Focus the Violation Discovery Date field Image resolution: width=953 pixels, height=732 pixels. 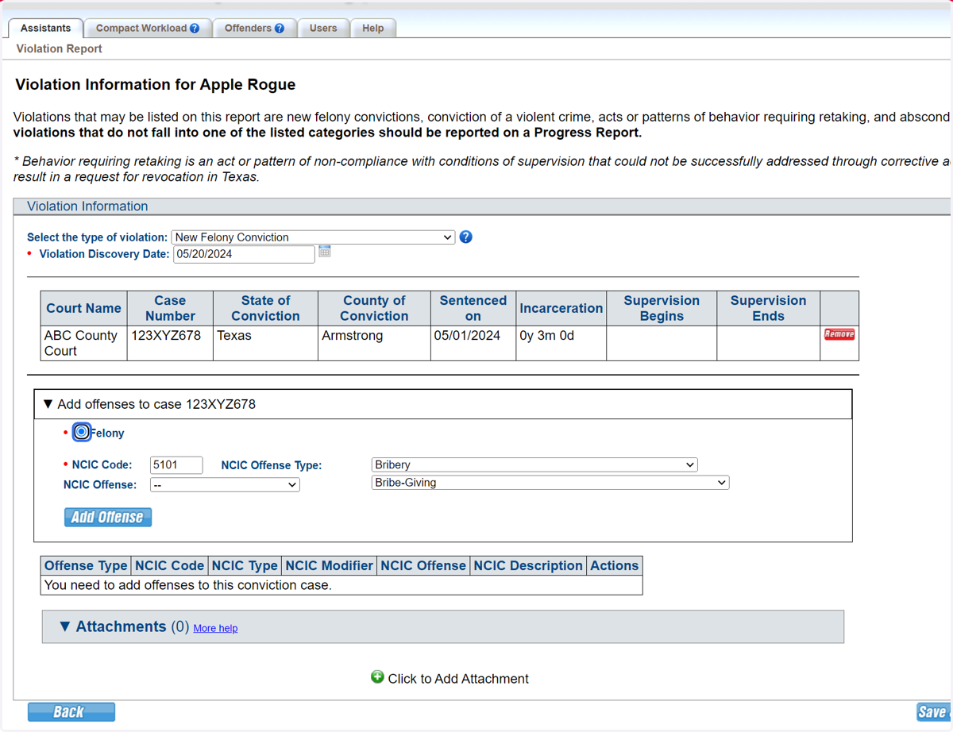coord(244,254)
